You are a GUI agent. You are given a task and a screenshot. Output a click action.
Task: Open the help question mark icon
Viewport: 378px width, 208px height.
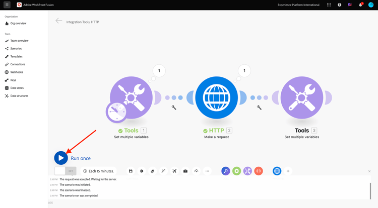coord(339,5)
